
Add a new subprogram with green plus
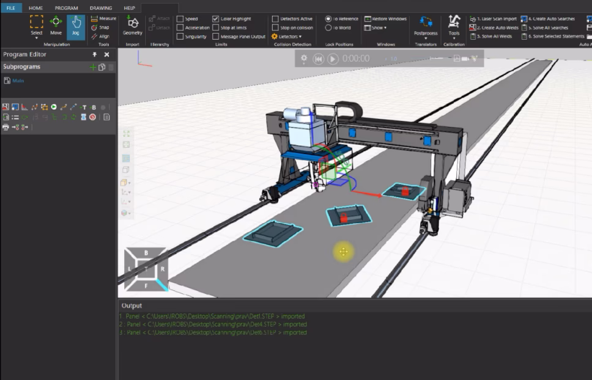click(93, 67)
